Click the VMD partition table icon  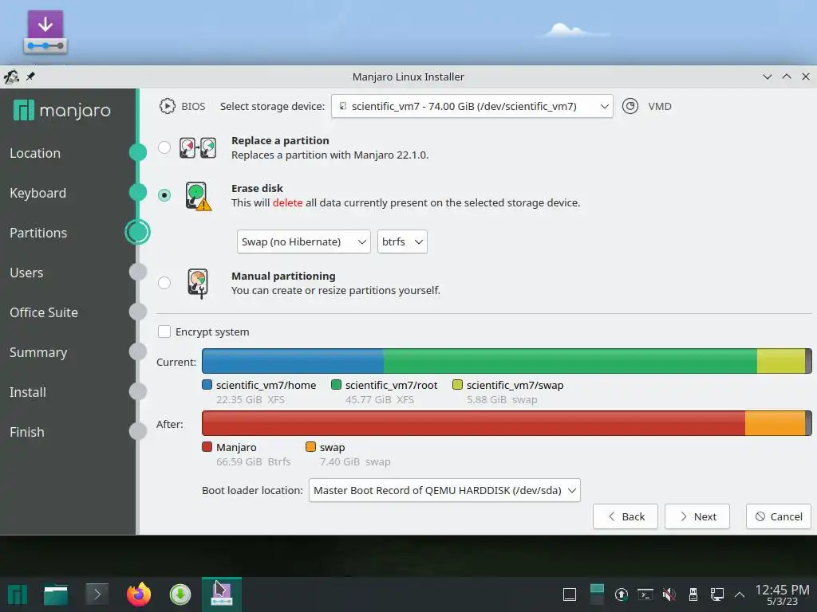click(x=630, y=106)
